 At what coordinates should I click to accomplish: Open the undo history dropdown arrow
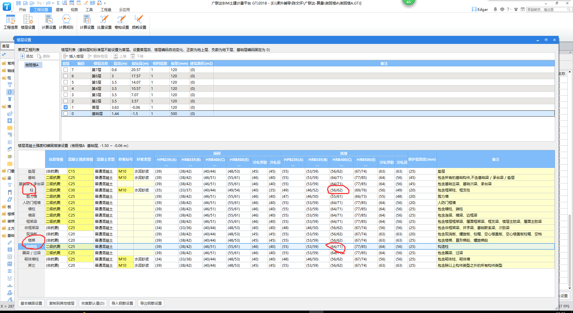[43, 3]
